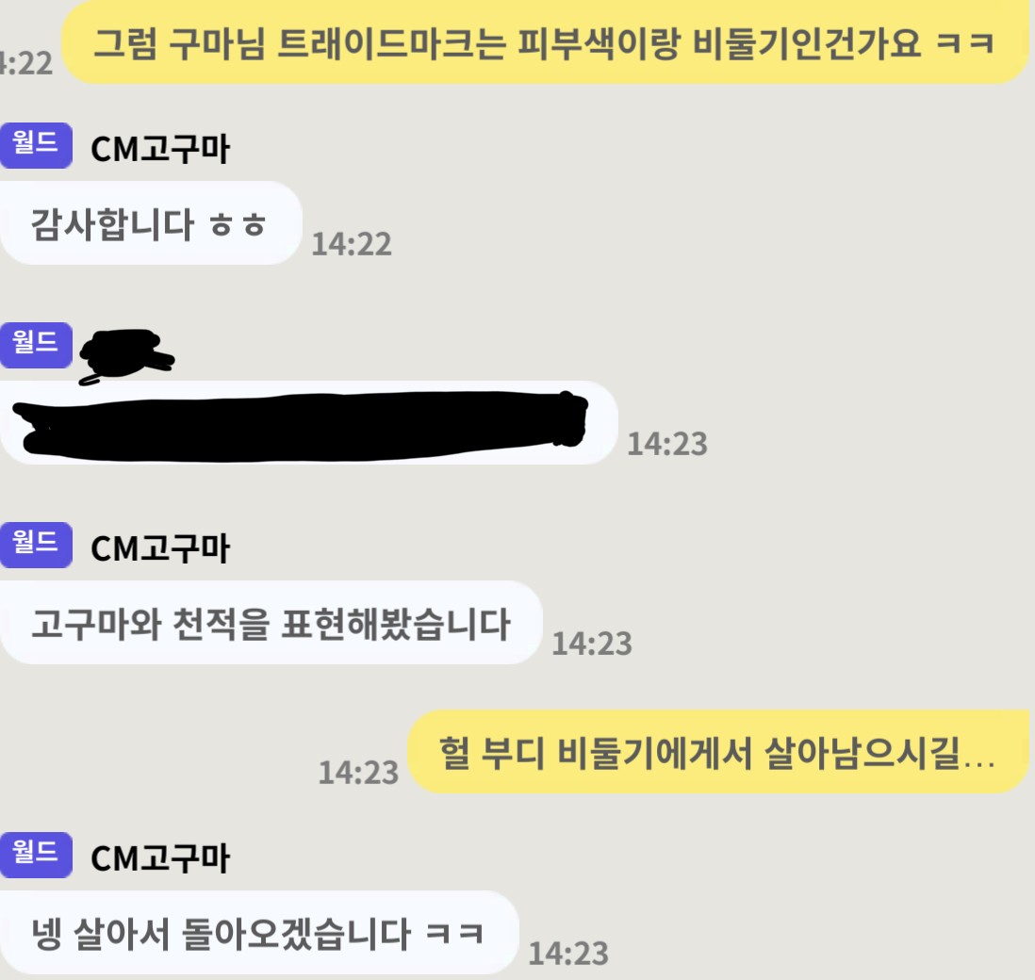Image resolution: width=1035 pixels, height=980 pixels.
Task: Click the 월드 badge beside the blacked-out username
Action: 36,345
